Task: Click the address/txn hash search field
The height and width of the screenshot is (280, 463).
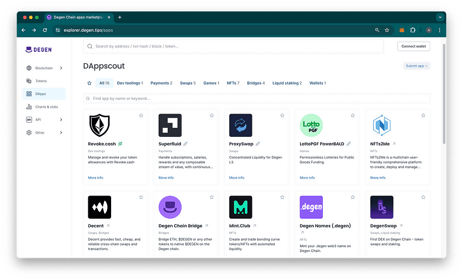Action: 233,46
